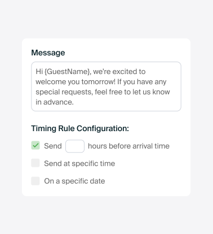Select the 'On a specific date' label
Viewport: 213px width, 234px height.
(74, 181)
